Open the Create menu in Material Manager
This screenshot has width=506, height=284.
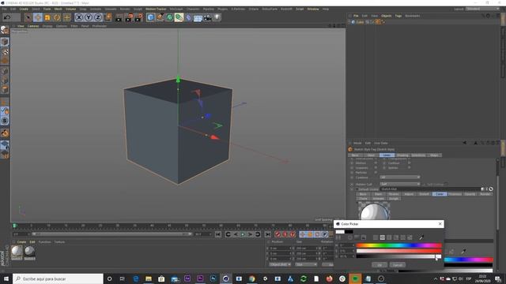[21, 242]
